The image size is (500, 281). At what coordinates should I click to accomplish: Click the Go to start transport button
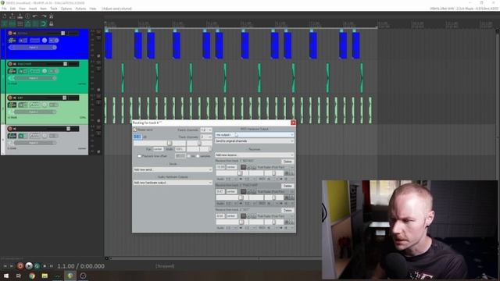point(5,266)
